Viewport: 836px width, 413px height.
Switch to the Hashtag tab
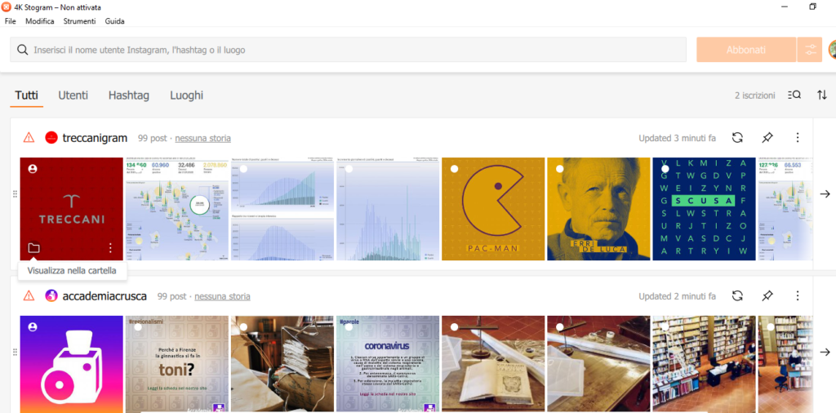(129, 95)
